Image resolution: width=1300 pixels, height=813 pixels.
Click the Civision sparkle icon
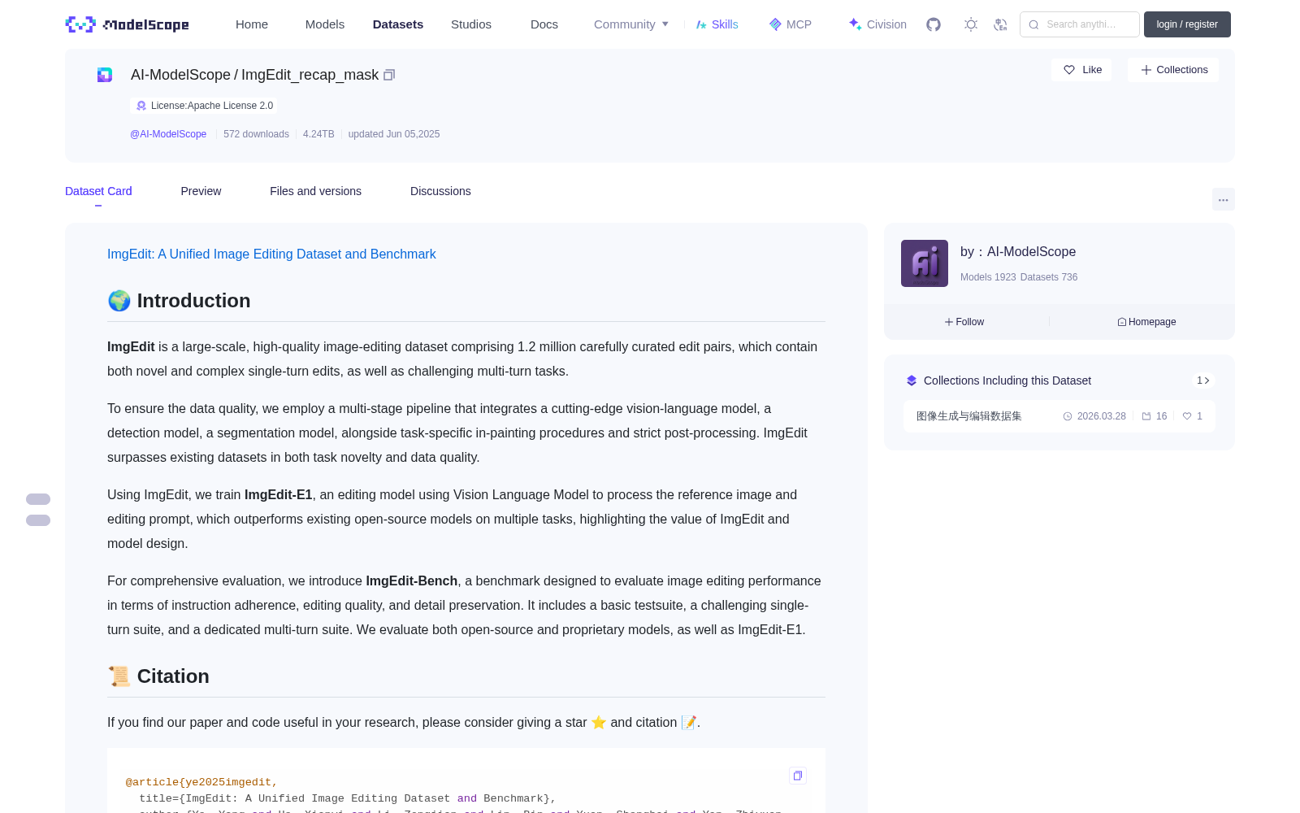click(855, 24)
